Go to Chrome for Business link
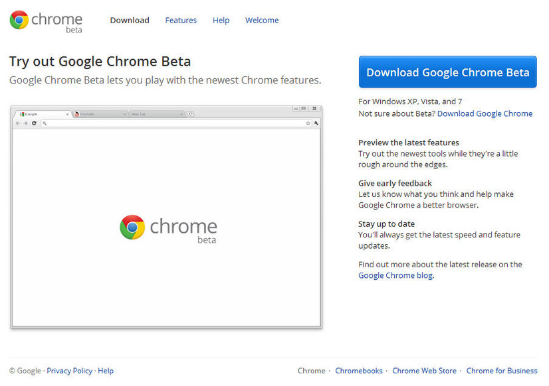This screenshot has width=549, height=386. (x=501, y=371)
